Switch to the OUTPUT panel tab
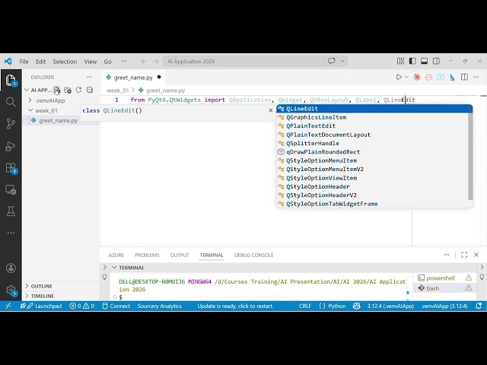 (x=180, y=255)
